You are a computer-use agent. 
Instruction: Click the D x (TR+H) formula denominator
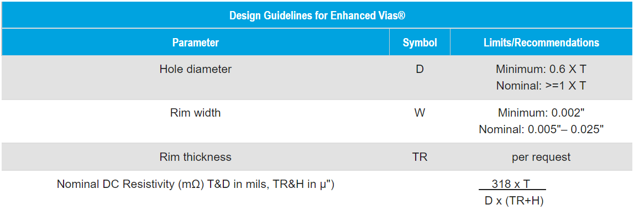[x=512, y=201]
